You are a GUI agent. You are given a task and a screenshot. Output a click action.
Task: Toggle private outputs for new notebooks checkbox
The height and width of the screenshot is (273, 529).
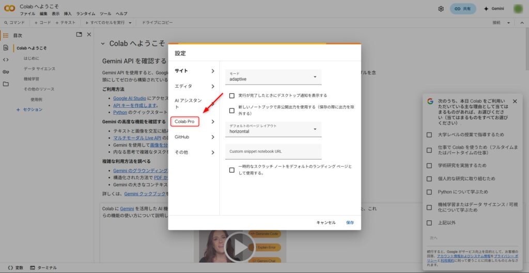tap(232, 110)
